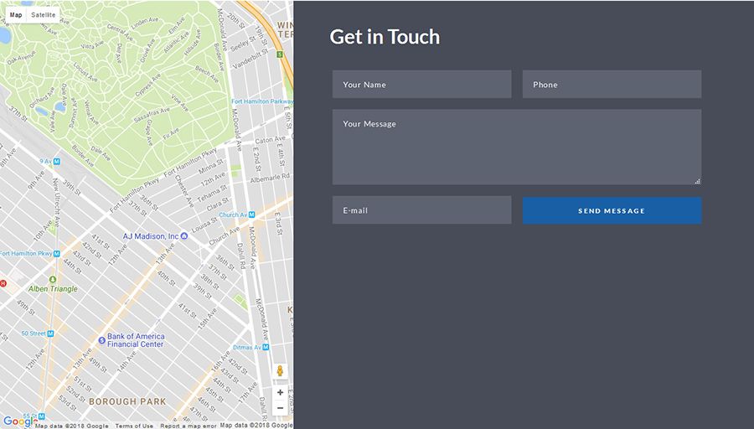Click the Sassafras Ave label in the park
754x429 pixels.
[152, 116]
